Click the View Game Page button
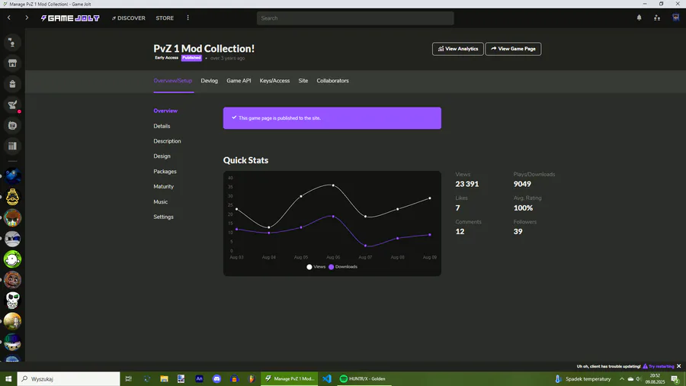Image resolution: width=686 pixels, height=386 pixels. tap(513, 49)
